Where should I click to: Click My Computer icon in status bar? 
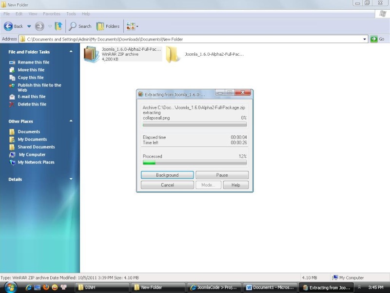pos(335,277)
